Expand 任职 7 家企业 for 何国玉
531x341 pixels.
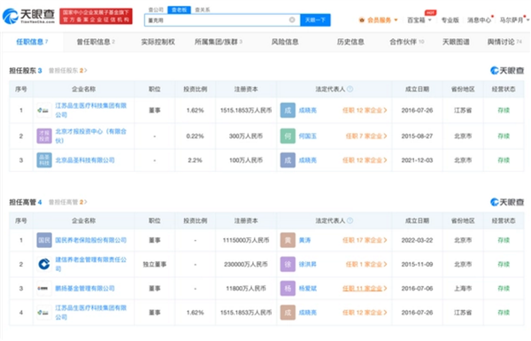(x=366, y=136)
